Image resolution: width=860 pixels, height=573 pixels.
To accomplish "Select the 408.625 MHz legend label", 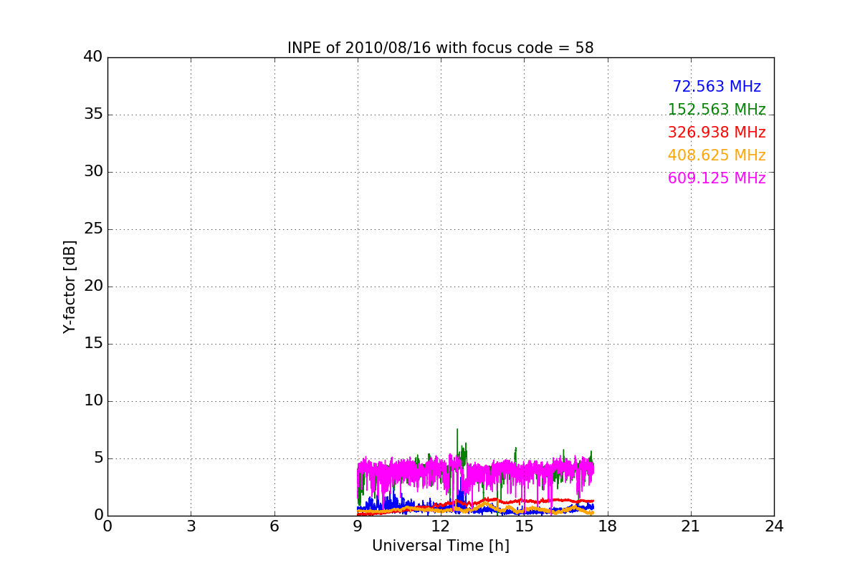I will 717,155.
